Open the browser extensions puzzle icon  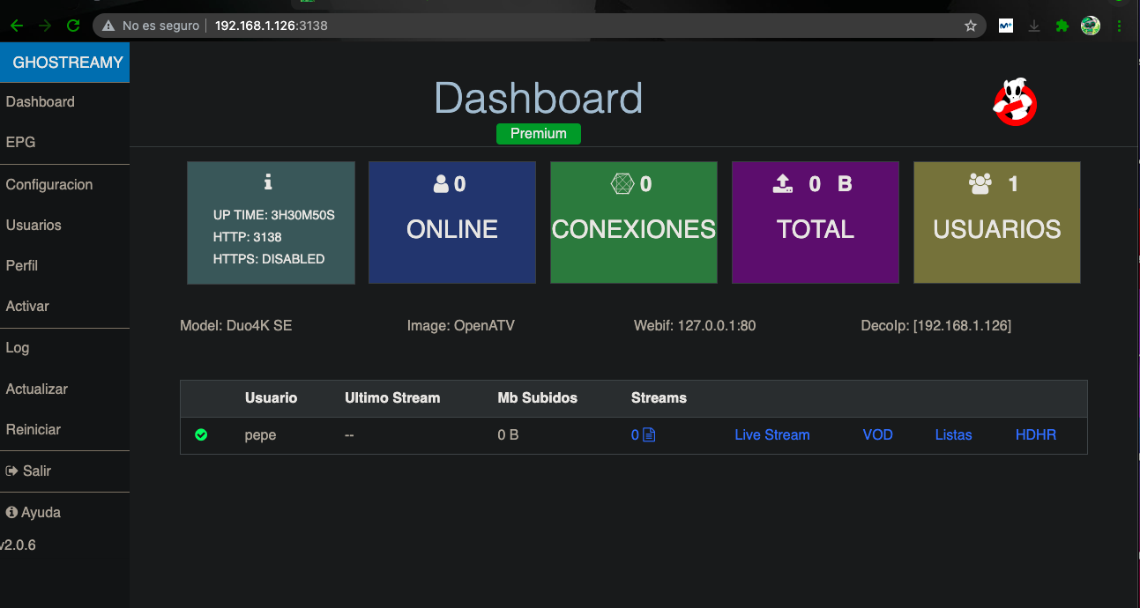(1062, 26)
